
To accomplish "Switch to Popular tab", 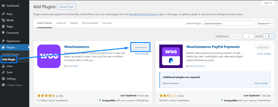I will tap(74, 23).
